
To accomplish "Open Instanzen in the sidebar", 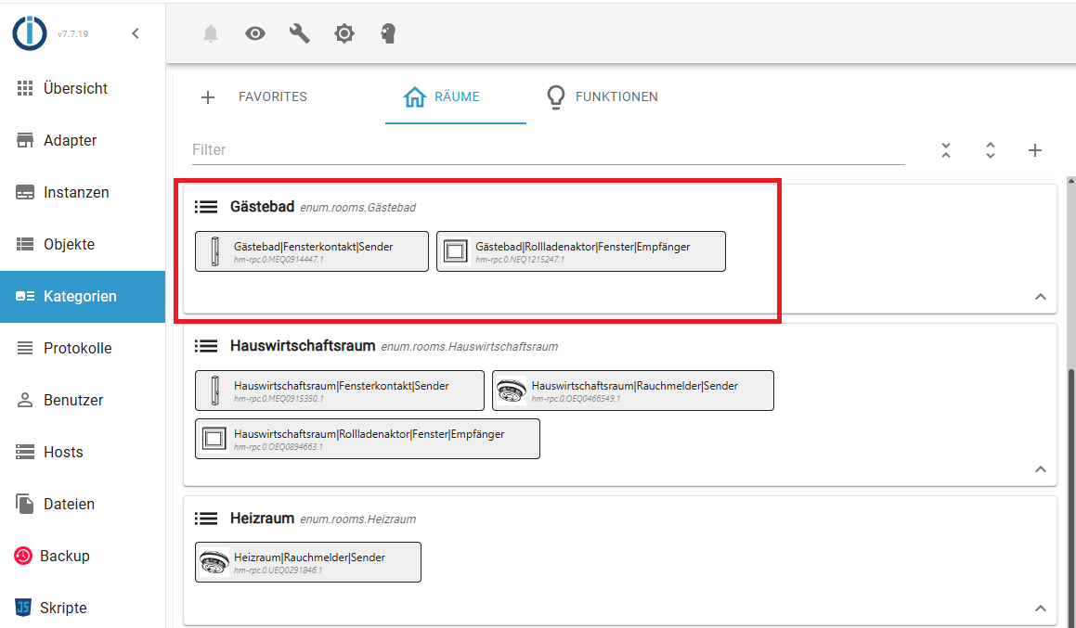I will pyautogui.click(x=83, y=193).
